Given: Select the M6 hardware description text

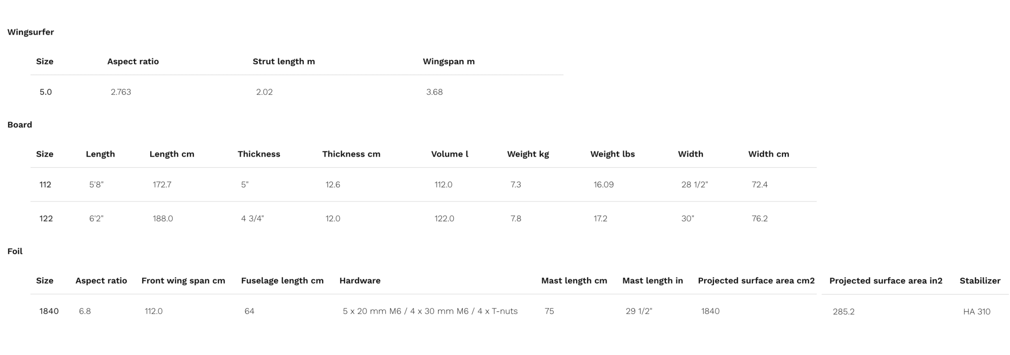Looking at the screenshot, I should pos(430,311).
